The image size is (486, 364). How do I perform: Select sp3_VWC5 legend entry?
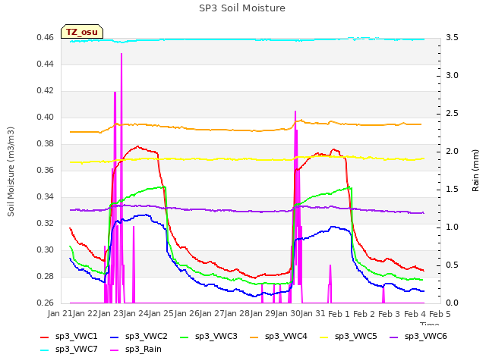tap(349, 337)
